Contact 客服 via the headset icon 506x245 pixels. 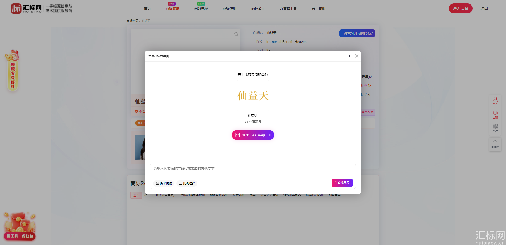click(x=495, y=115)
